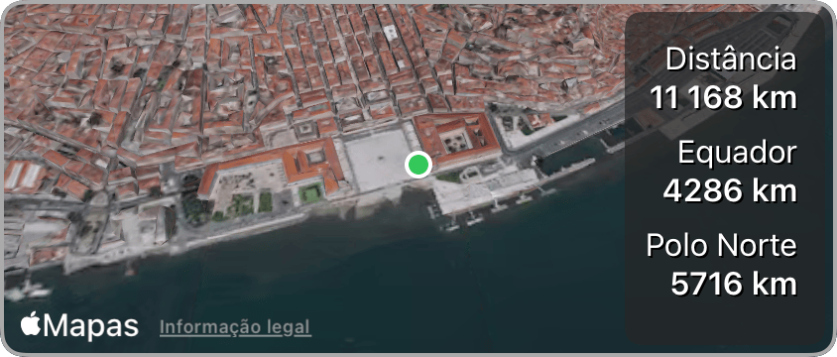Viewport: 837px width, 357px height.
Task: Click the Distância label
Action: (731, 59)
